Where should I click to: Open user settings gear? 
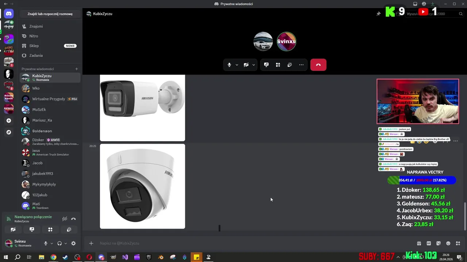(73, 243)
